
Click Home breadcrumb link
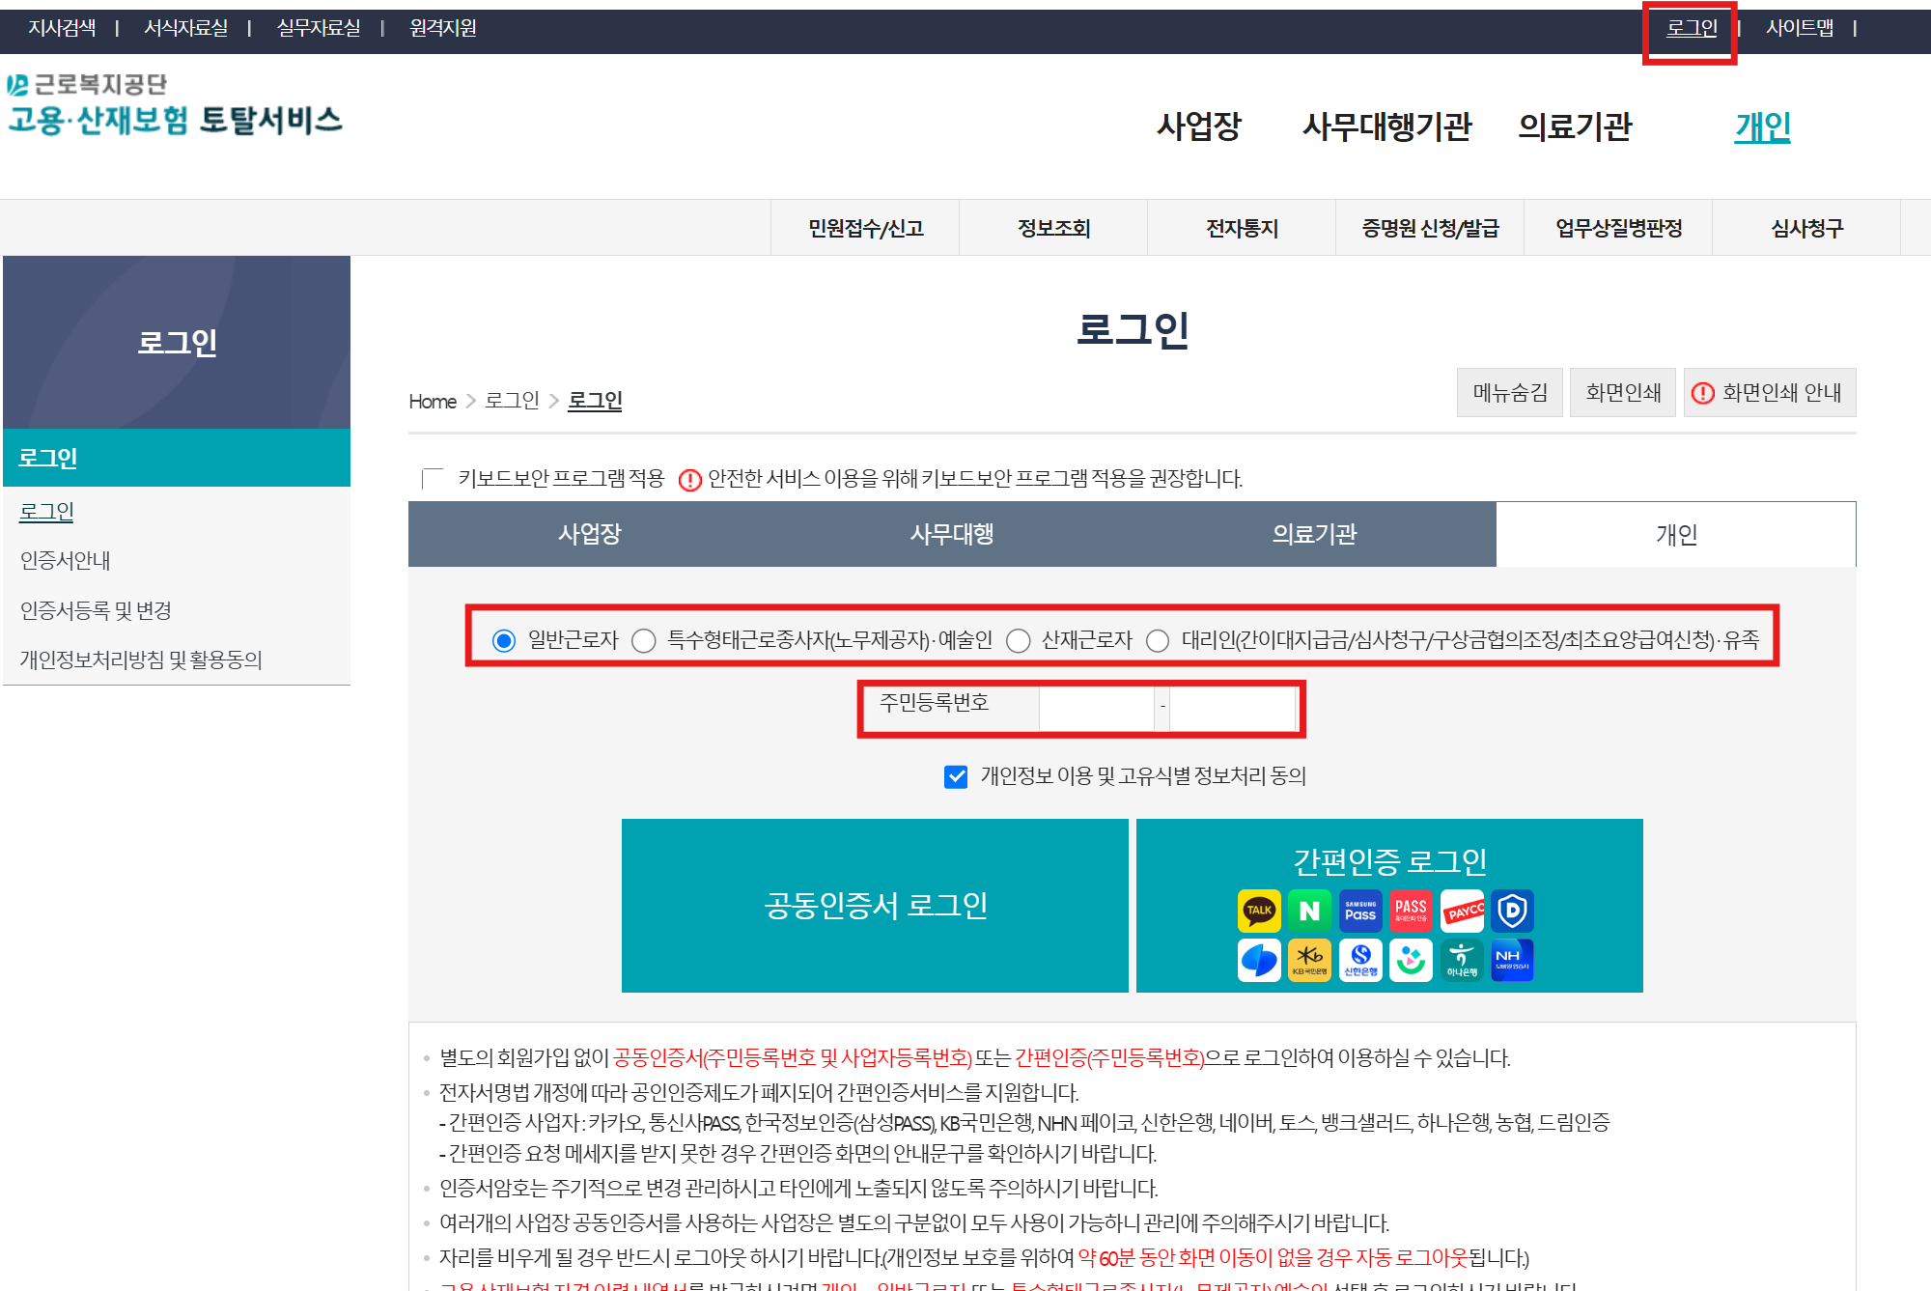pyautogui.click(x=433, y=401)
